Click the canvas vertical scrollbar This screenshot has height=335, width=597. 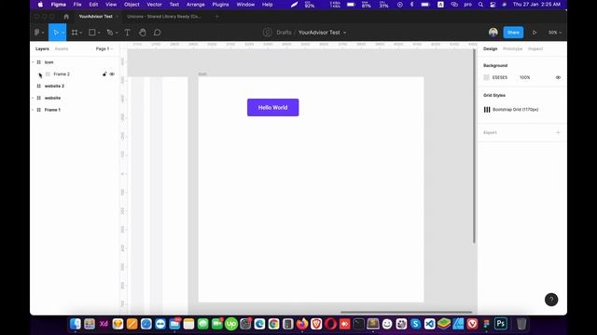click(x=474, y=146)
